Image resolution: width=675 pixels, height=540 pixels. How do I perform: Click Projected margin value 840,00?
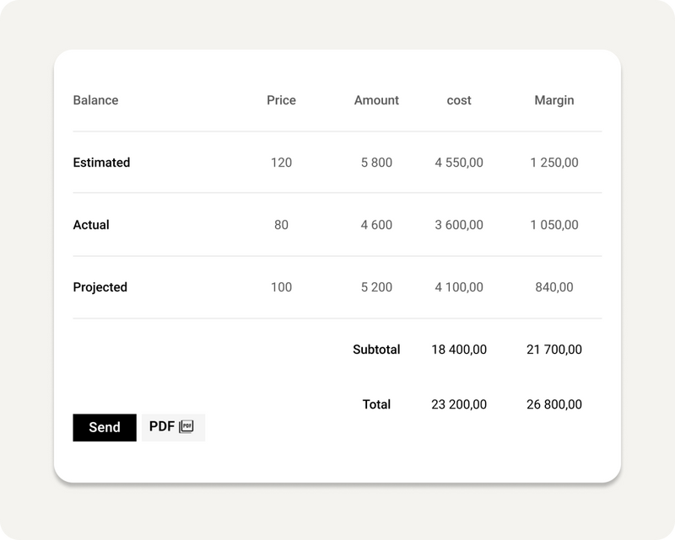tap(554, 287)
